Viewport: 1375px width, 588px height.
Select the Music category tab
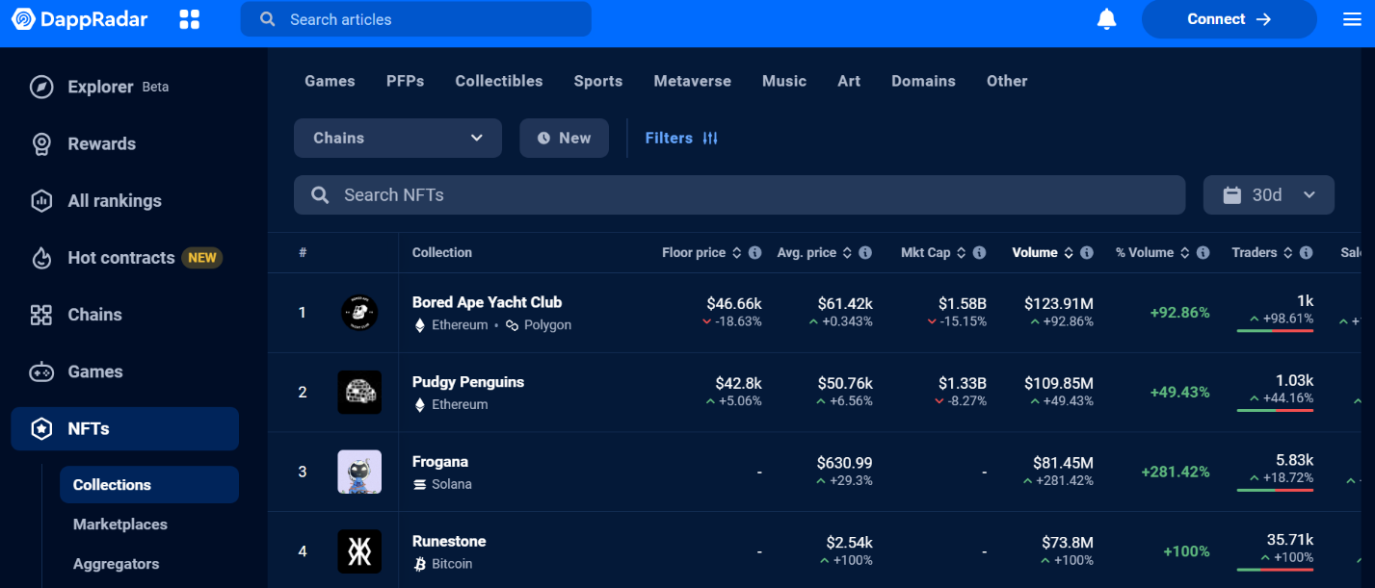(784, 82)
